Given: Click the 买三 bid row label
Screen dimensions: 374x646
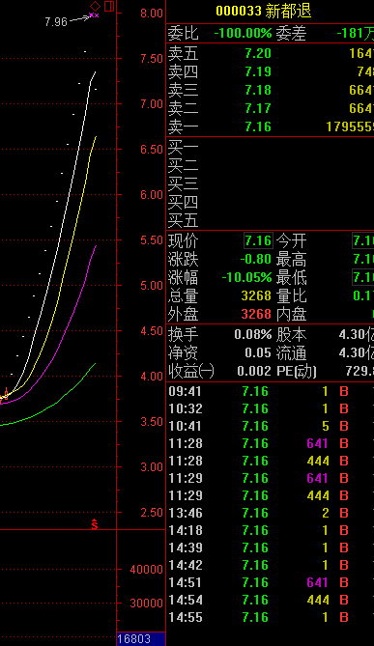Looking at the screenshot, I should pos(183,184).
